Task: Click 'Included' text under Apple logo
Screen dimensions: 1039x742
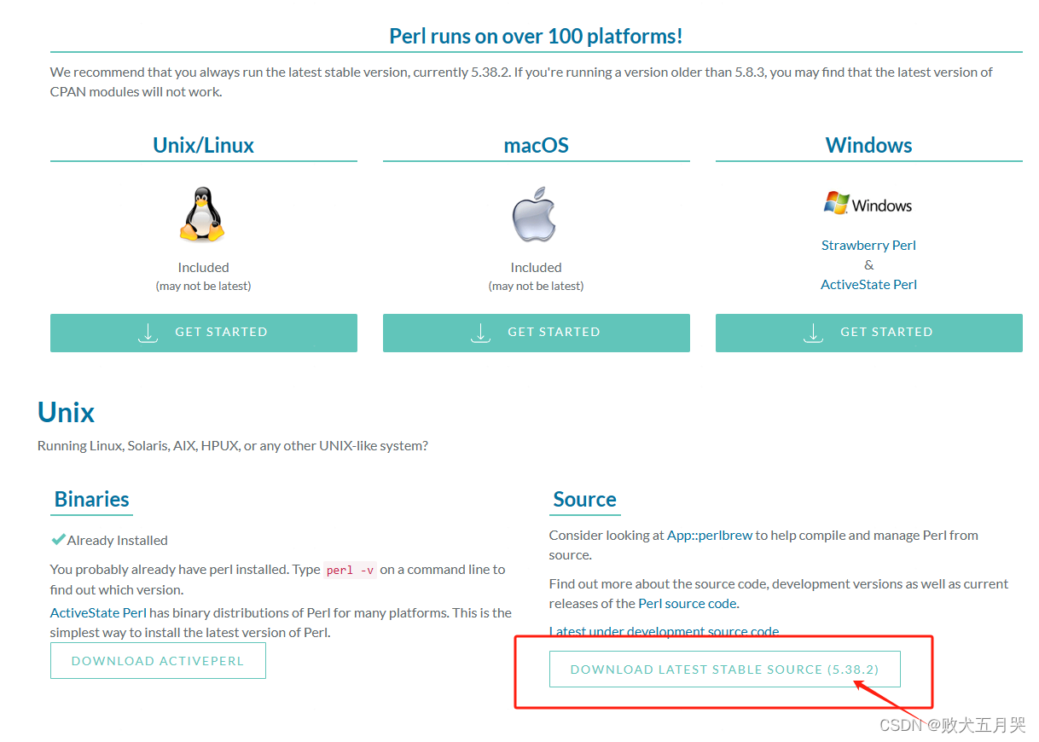Action: pyautogui.click(x=536, y=268)
